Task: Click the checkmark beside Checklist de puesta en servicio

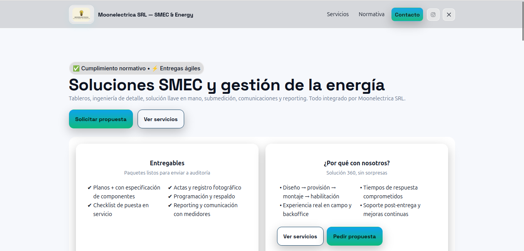Action: pyautogui.click(x=89, y=205)
